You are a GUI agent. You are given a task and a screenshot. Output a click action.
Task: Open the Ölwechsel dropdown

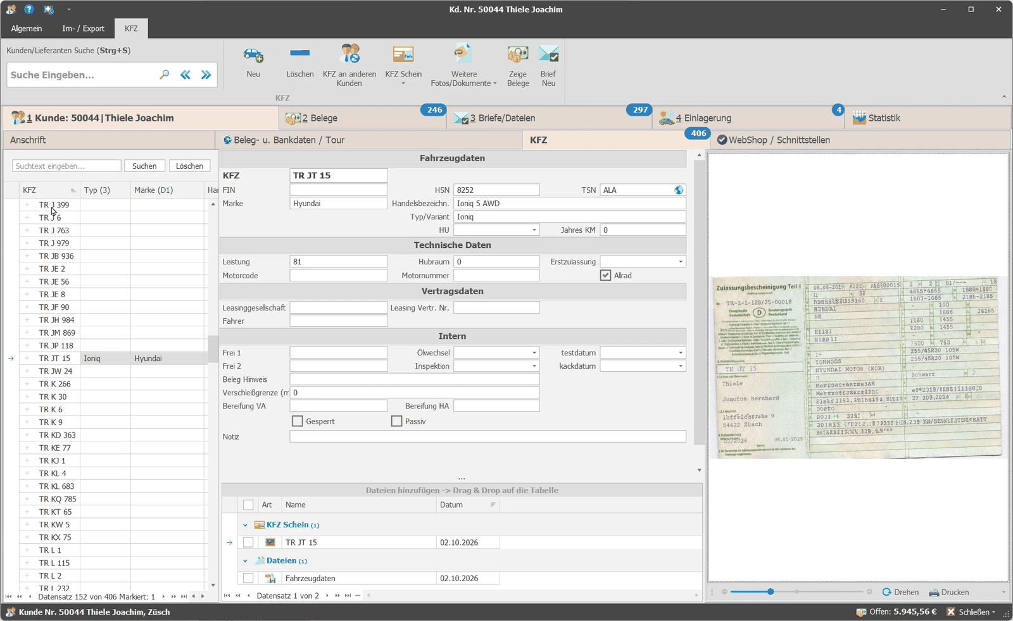pos(534,353)
